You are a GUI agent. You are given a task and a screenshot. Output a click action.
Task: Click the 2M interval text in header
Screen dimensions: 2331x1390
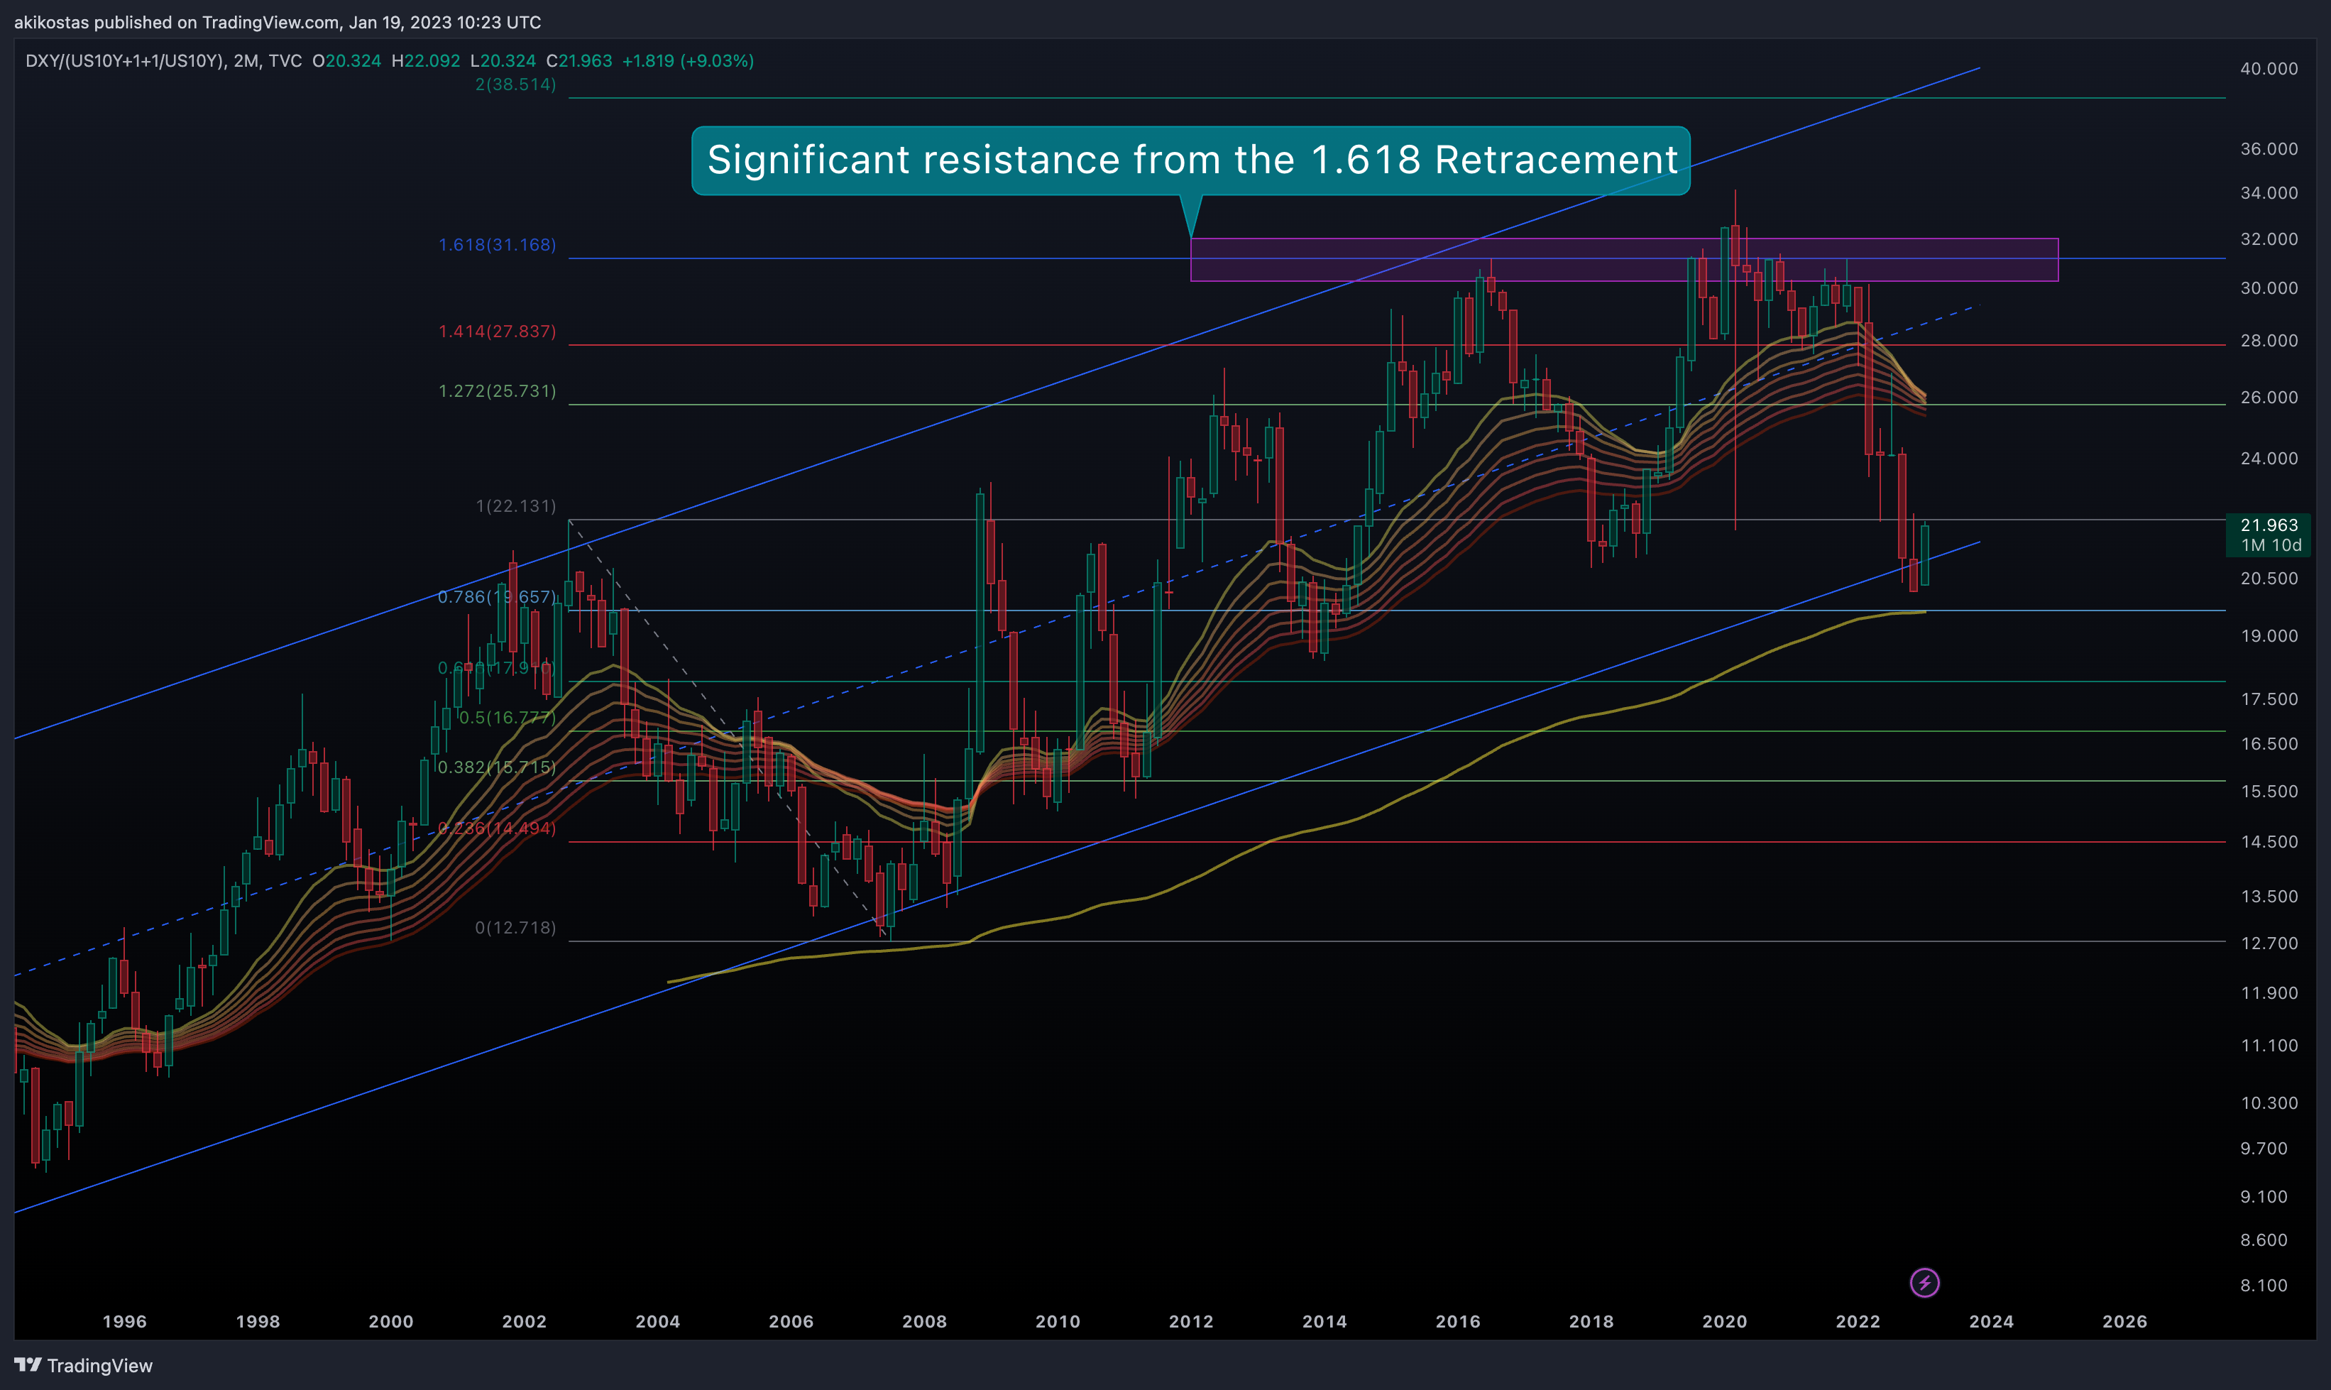coord(246,61)
